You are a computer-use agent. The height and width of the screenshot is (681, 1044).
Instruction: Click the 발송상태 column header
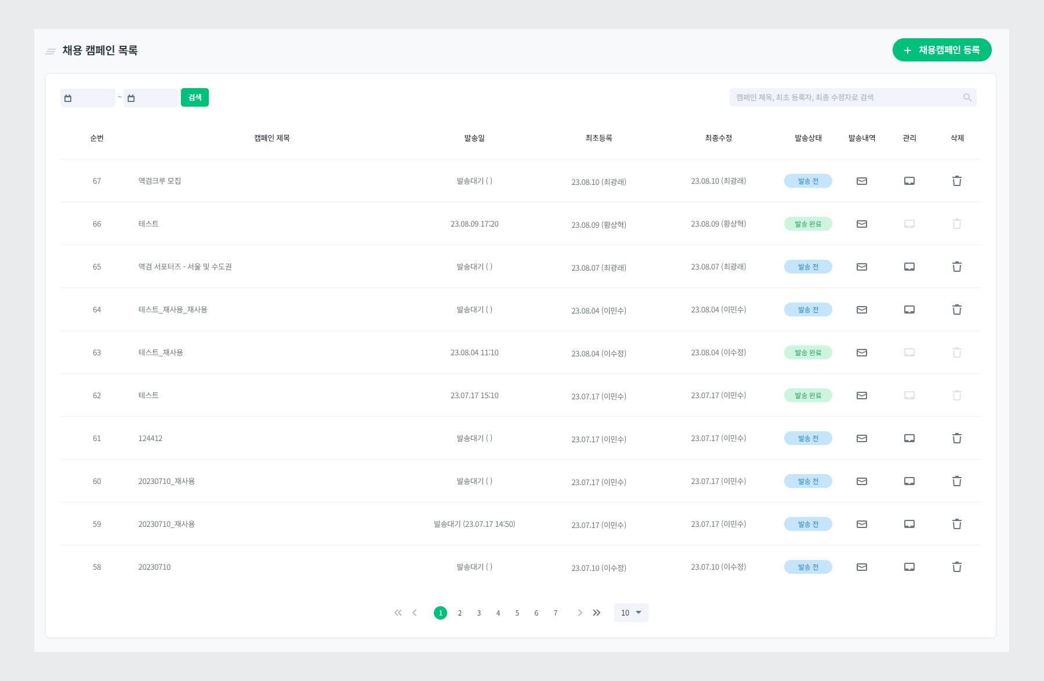808,138
